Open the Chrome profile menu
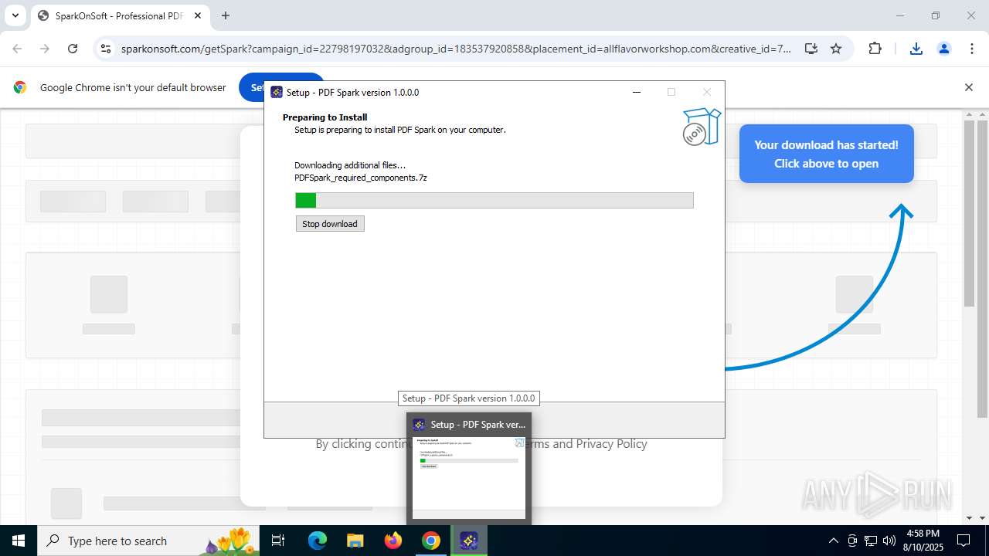Image resolution: width=989 pixels, height=556 pixels. 944,49
